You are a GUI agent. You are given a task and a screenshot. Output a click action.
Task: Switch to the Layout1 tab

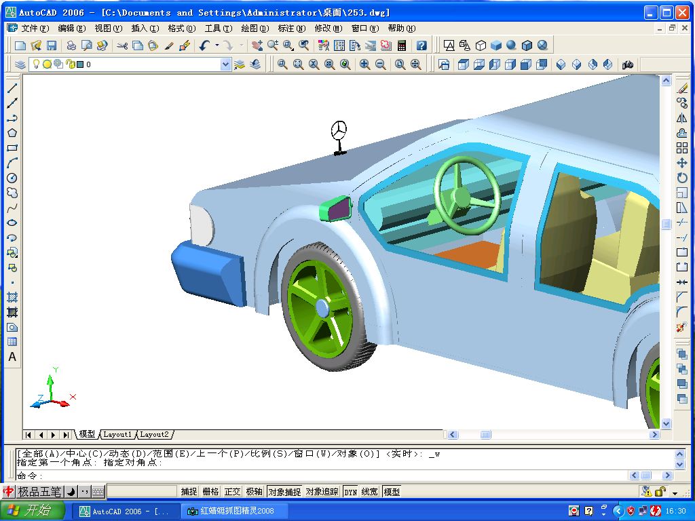117,435
